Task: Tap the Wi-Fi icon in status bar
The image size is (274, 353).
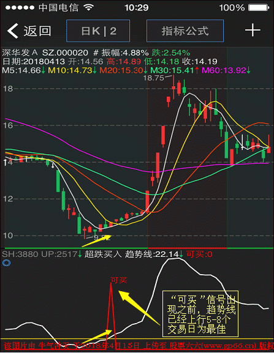Action: coord(89,7)
